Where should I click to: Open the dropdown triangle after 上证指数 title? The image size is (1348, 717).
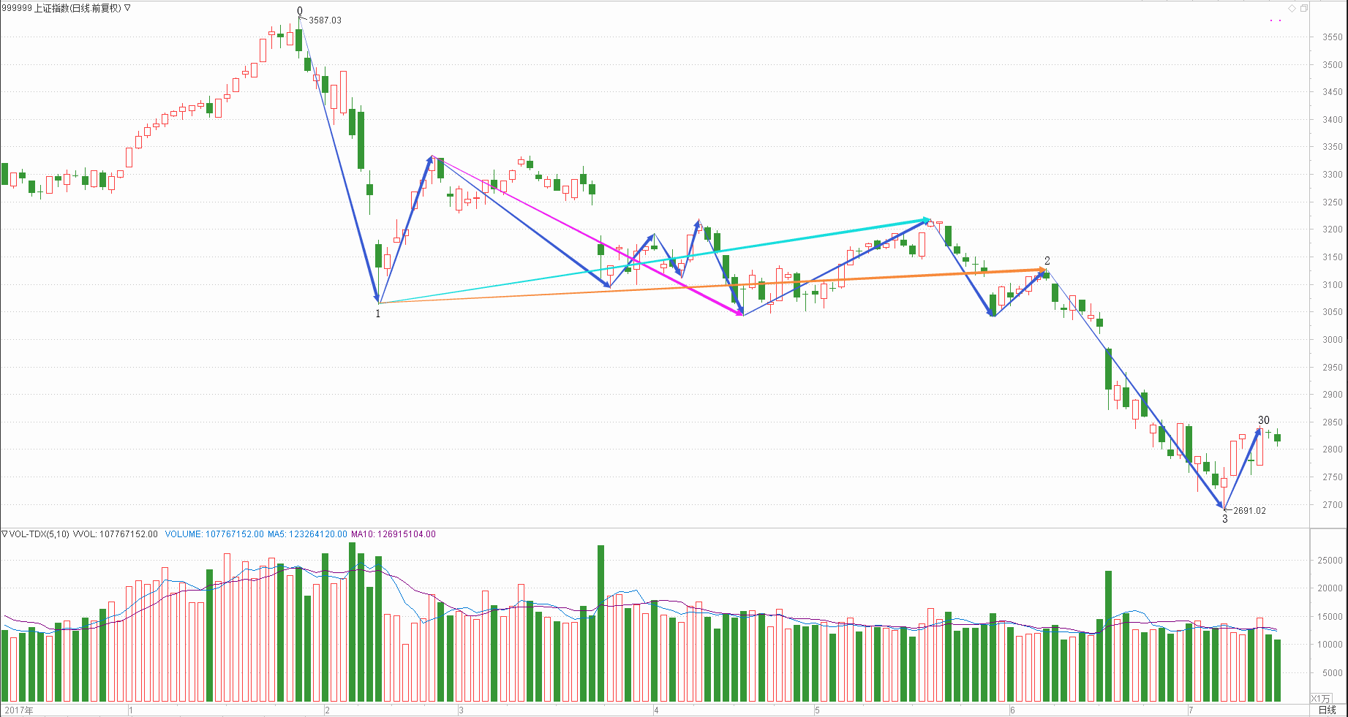[x=128, y=8]
